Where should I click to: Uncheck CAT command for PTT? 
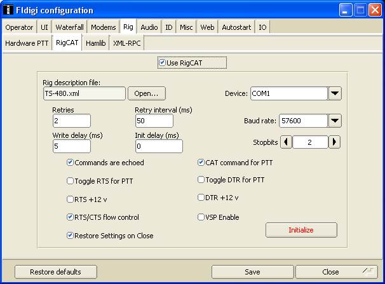coord(201,163)
